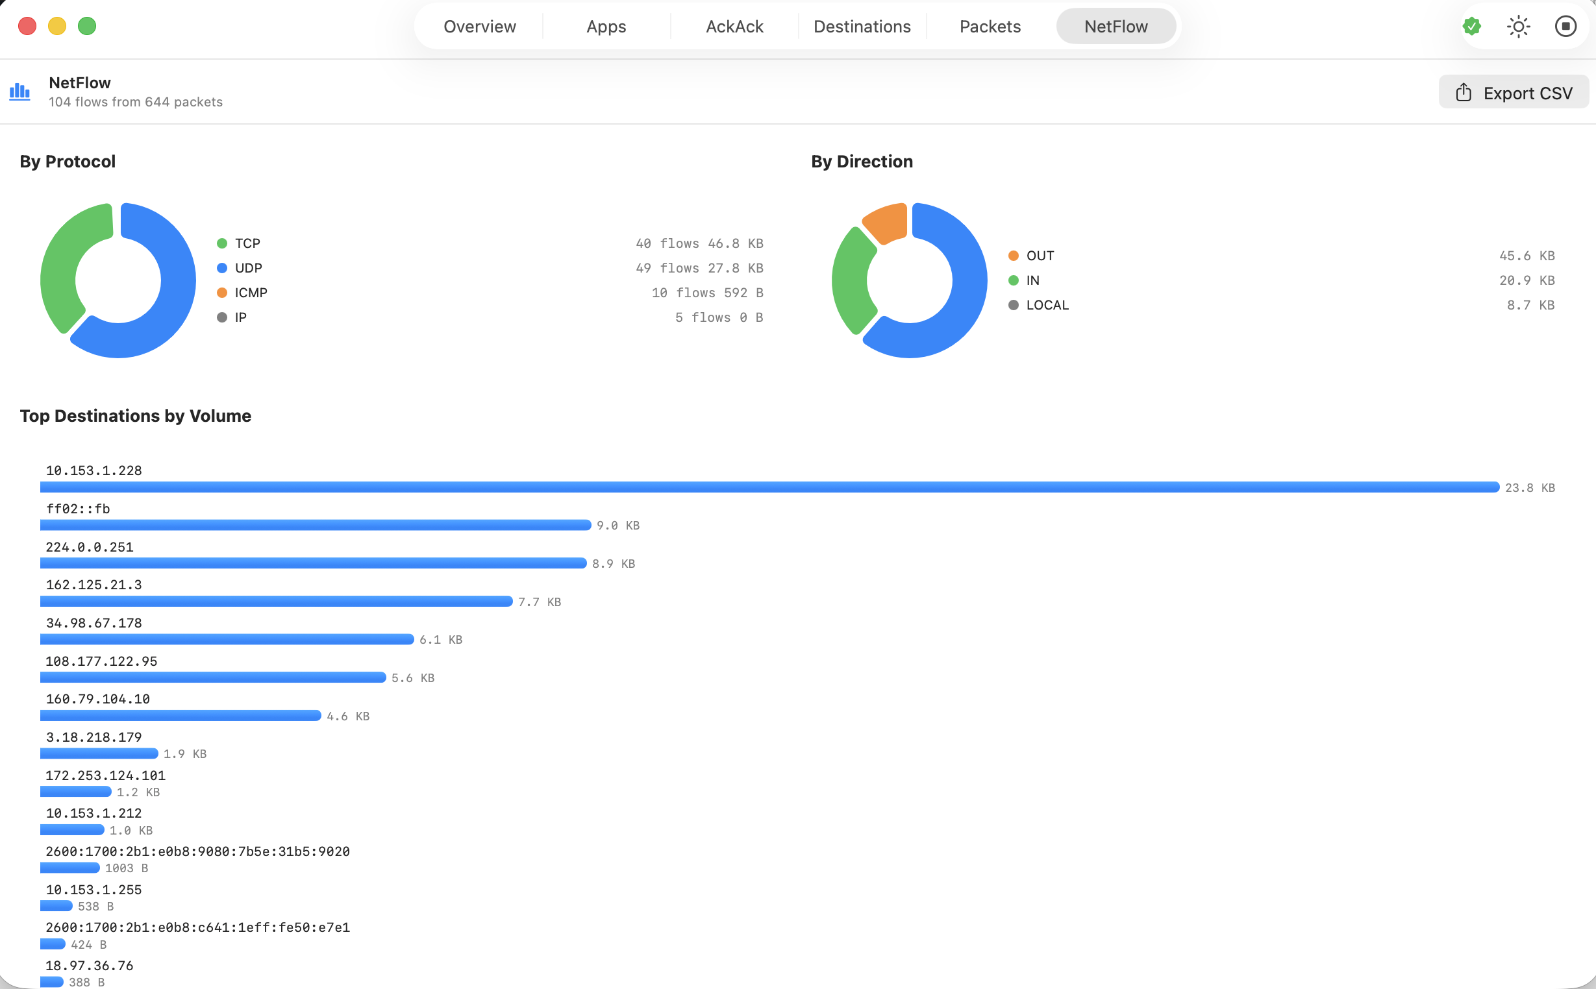This screenshot has width=1596, height=989.
Task: Click the '9.0 KB' bar value
Action: tap(617, 526)
